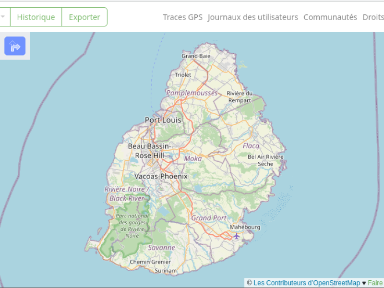Image resolution: width=384 pixels, height=288 pixels.
Task: Click the Surinam town label
Action: (x=166, y=271)
